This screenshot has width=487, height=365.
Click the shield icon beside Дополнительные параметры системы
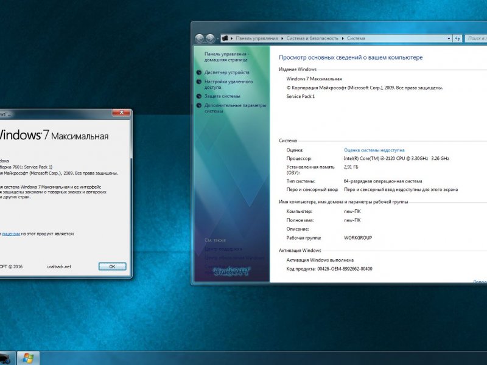click(x=199, y=105)
